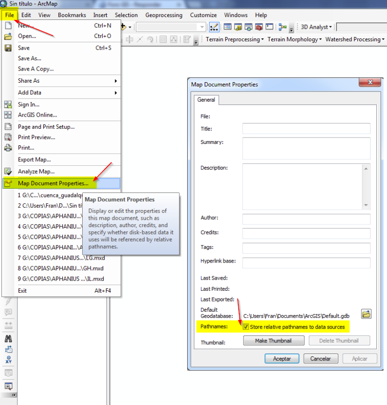Click the New document icon in File menu
Screen dimensions: 387x405
pos(8,26)
